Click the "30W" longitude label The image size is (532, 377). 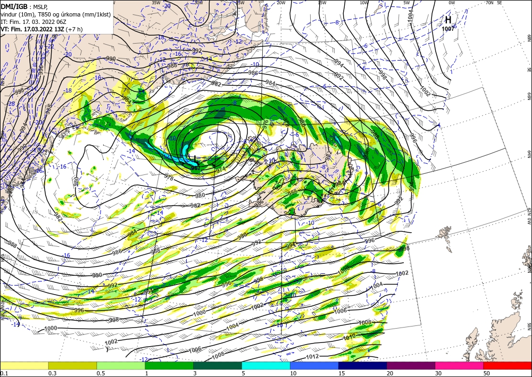pos(198,2)
